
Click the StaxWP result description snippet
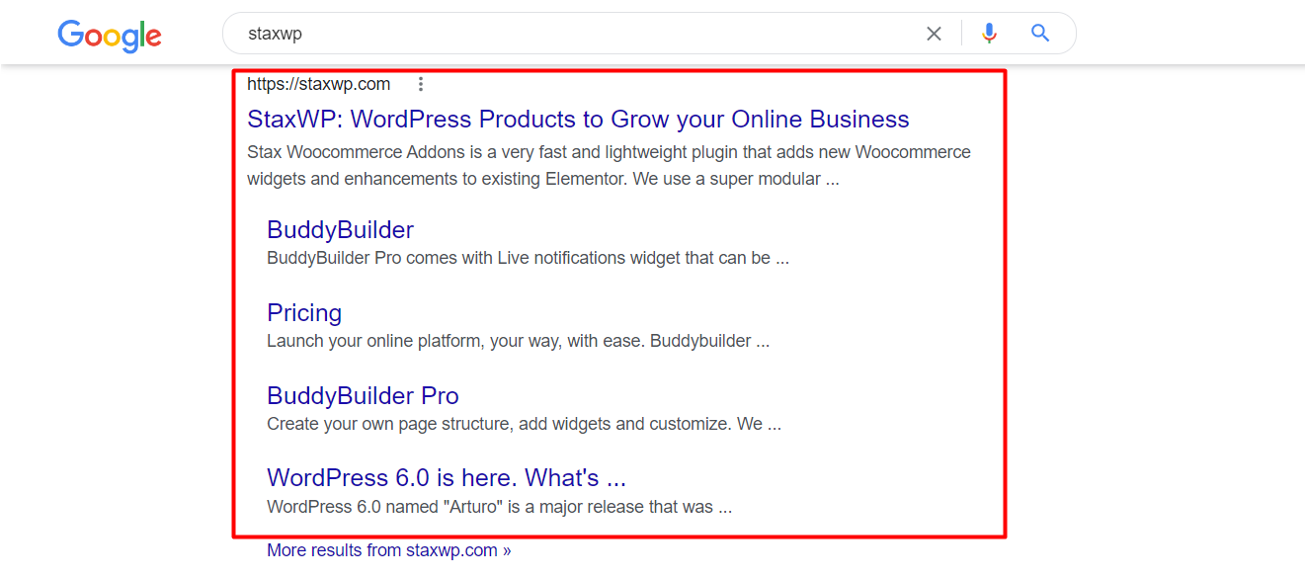click(609, 165)
